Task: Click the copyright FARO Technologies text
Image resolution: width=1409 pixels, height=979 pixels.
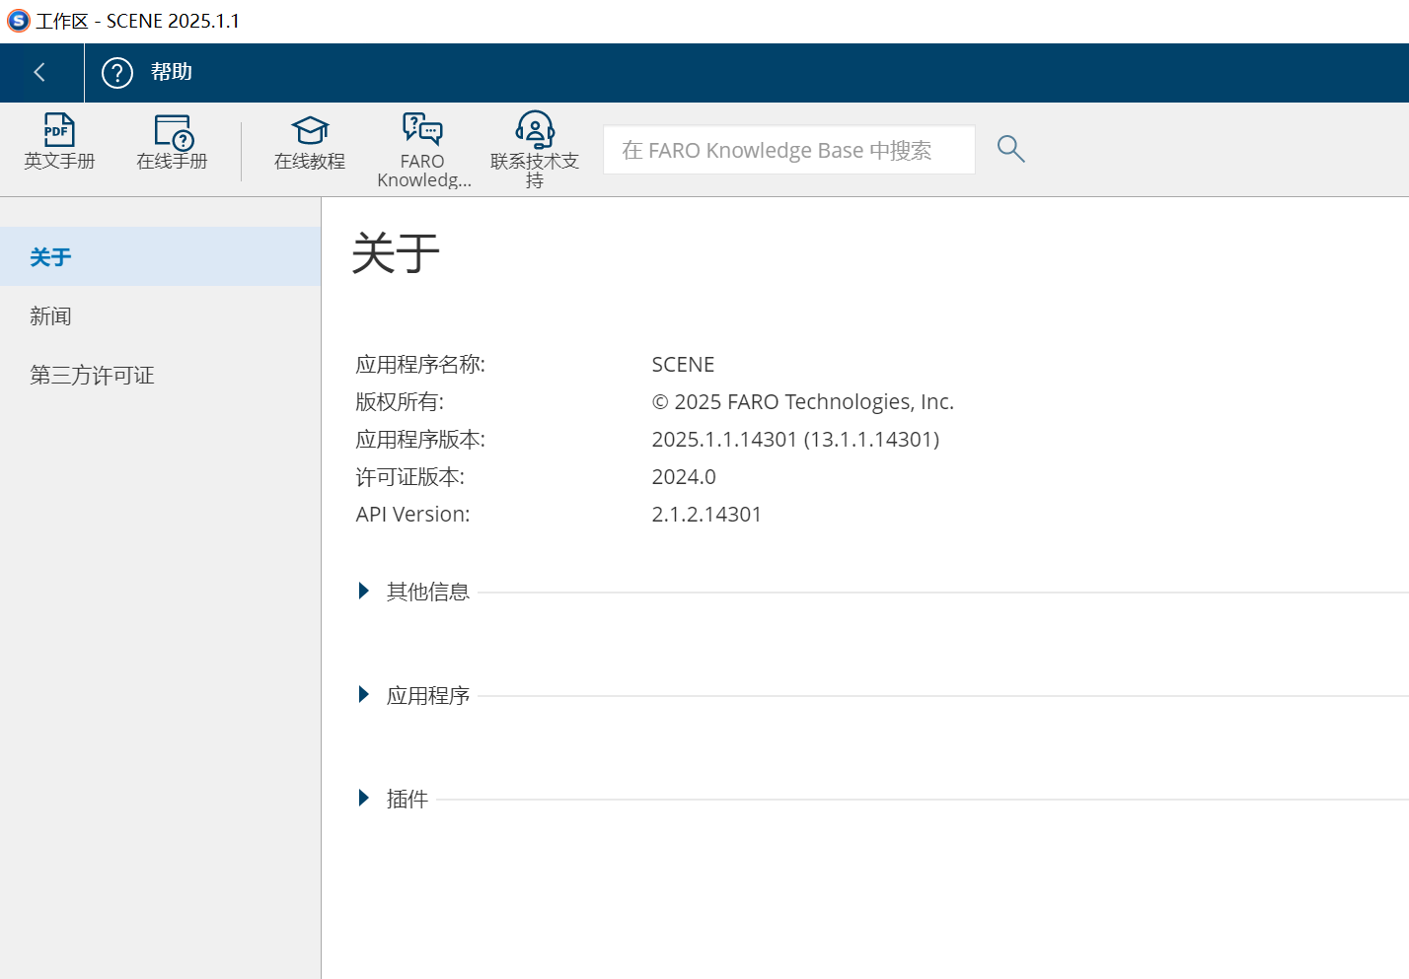Action: tap(803, 401)
